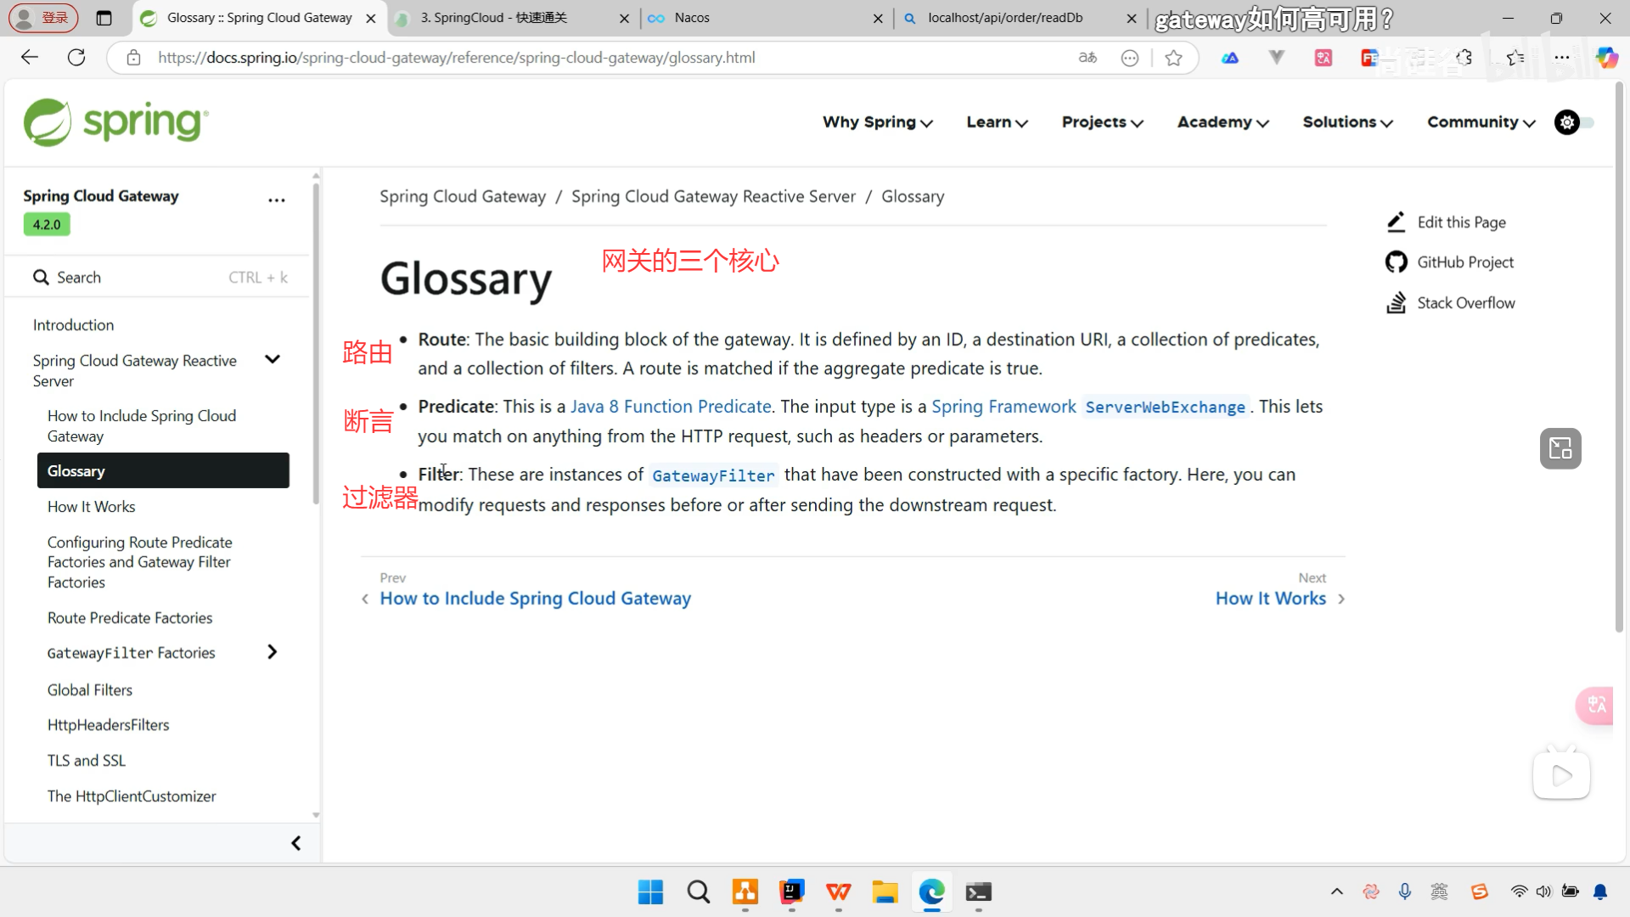Click the browser refresh icon
1630x917 pixels.
click(x=76, y=58)
